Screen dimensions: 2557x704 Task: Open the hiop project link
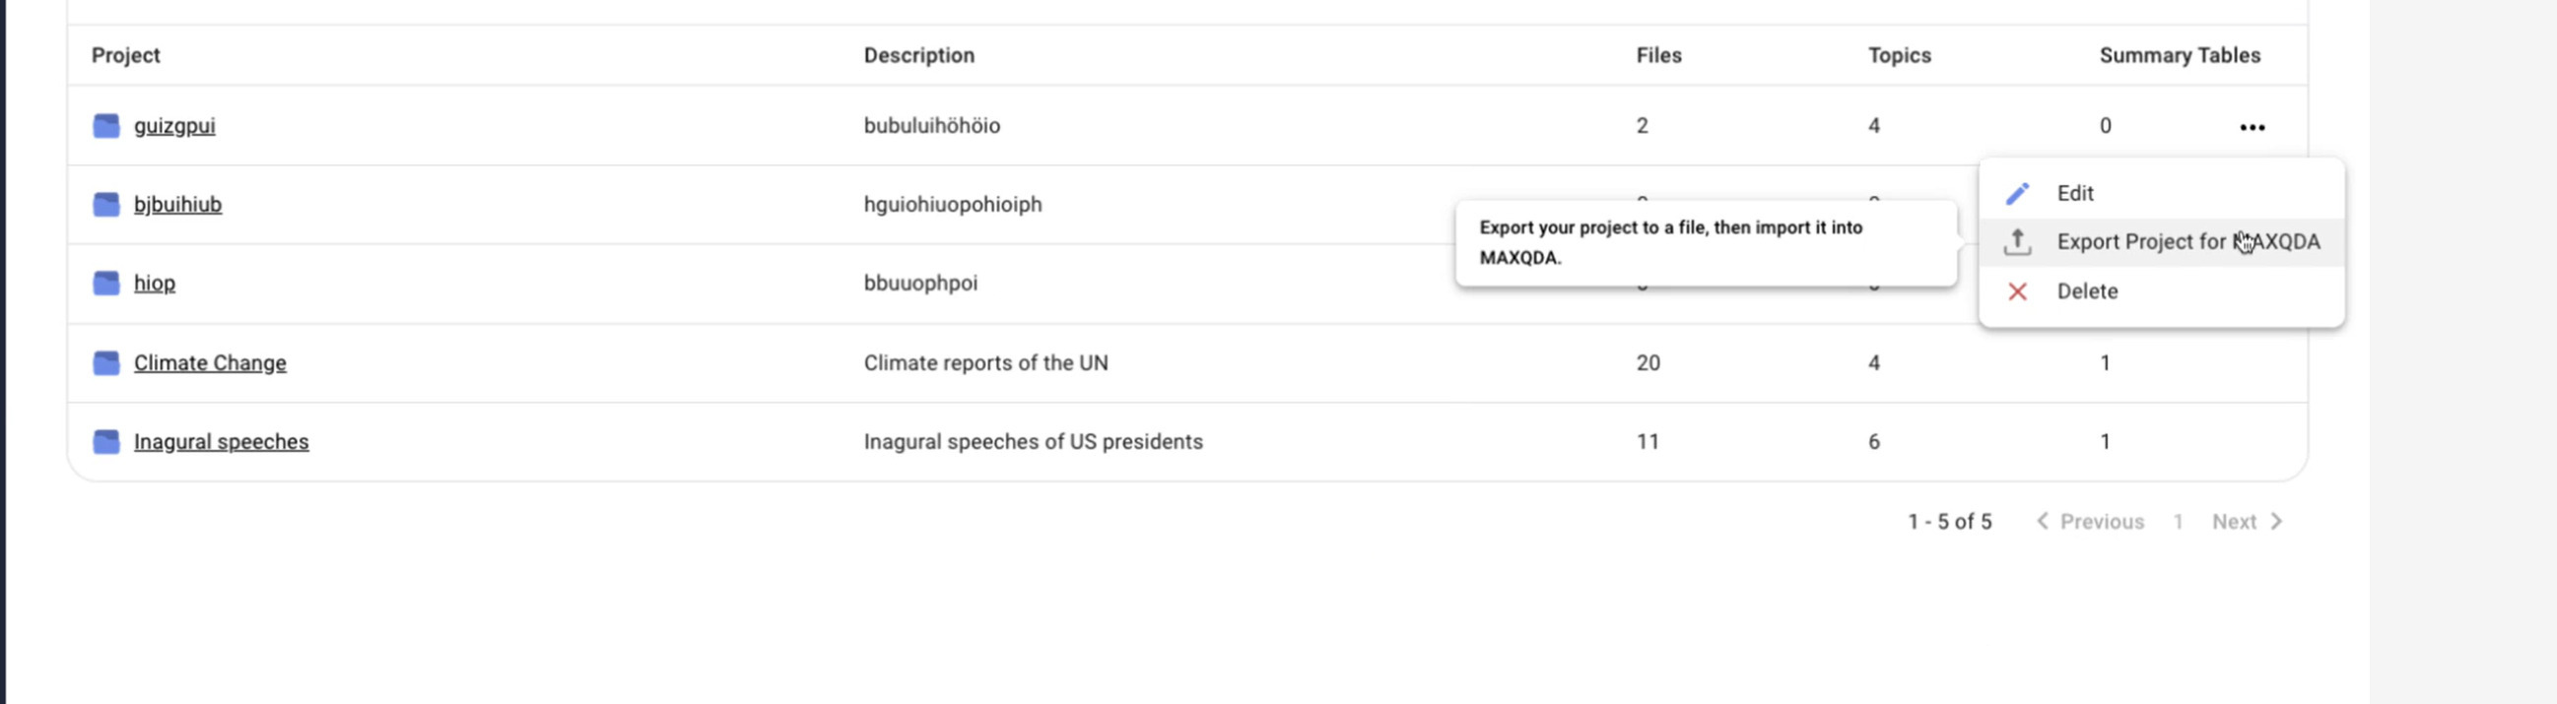pyautogui.click(x=155, y=284)
